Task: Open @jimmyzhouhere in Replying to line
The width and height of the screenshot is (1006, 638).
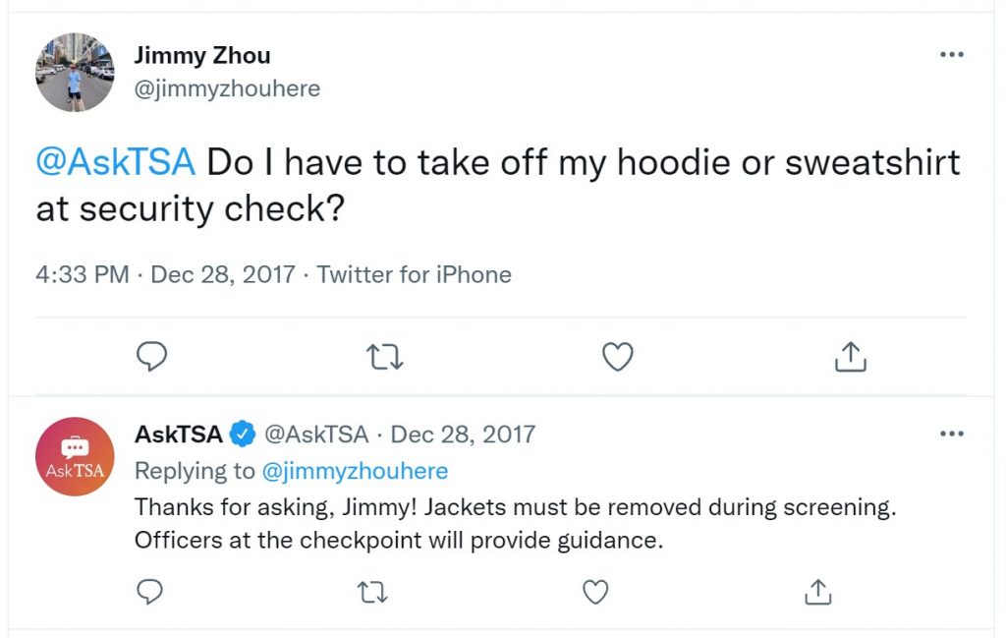Action: (x=355, y=471)
